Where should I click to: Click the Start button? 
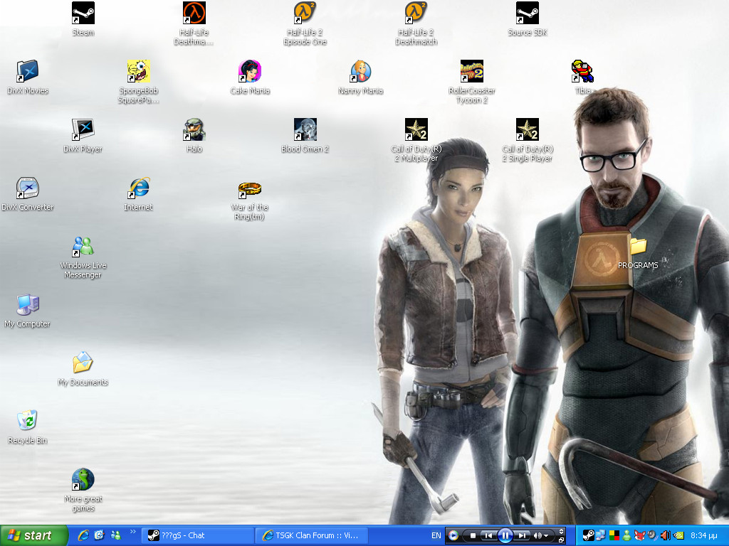point(33,535)
